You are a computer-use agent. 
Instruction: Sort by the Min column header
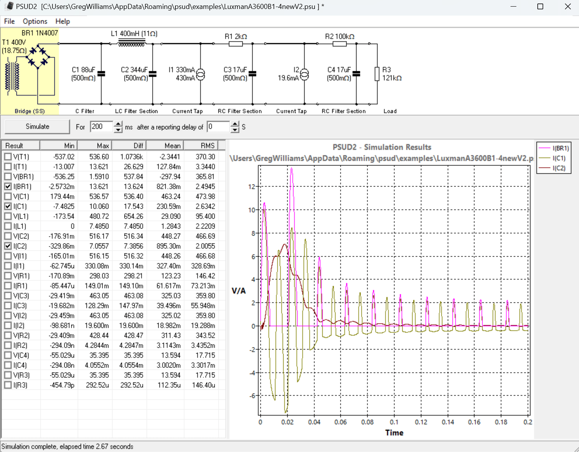[x=58, y=146]
